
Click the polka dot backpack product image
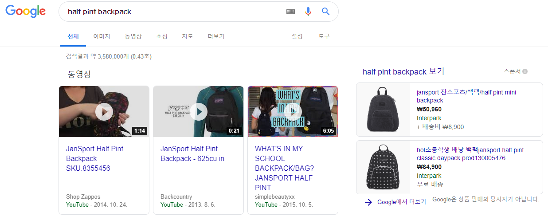click(384, 167)
